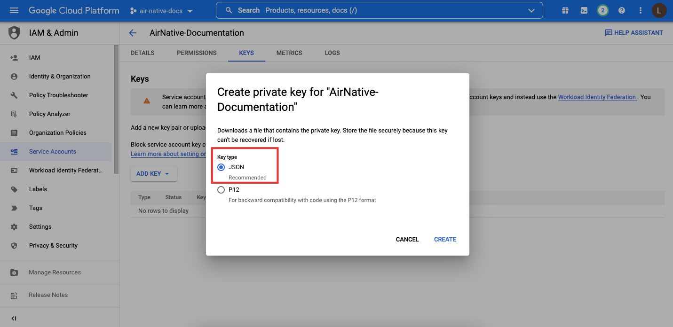Click the Privacy & Security shield icon

tap(14, 246)
